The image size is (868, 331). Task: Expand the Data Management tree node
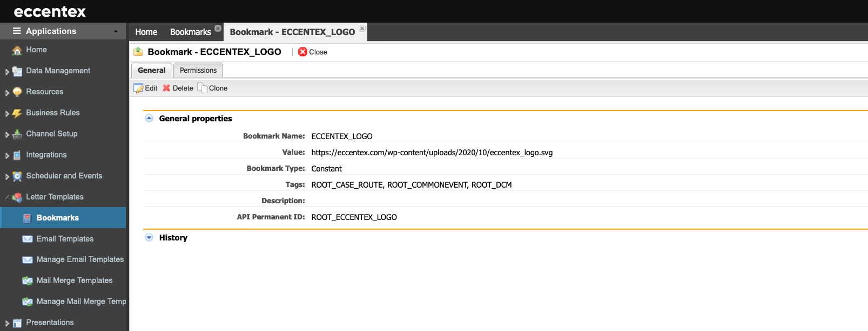7,72
